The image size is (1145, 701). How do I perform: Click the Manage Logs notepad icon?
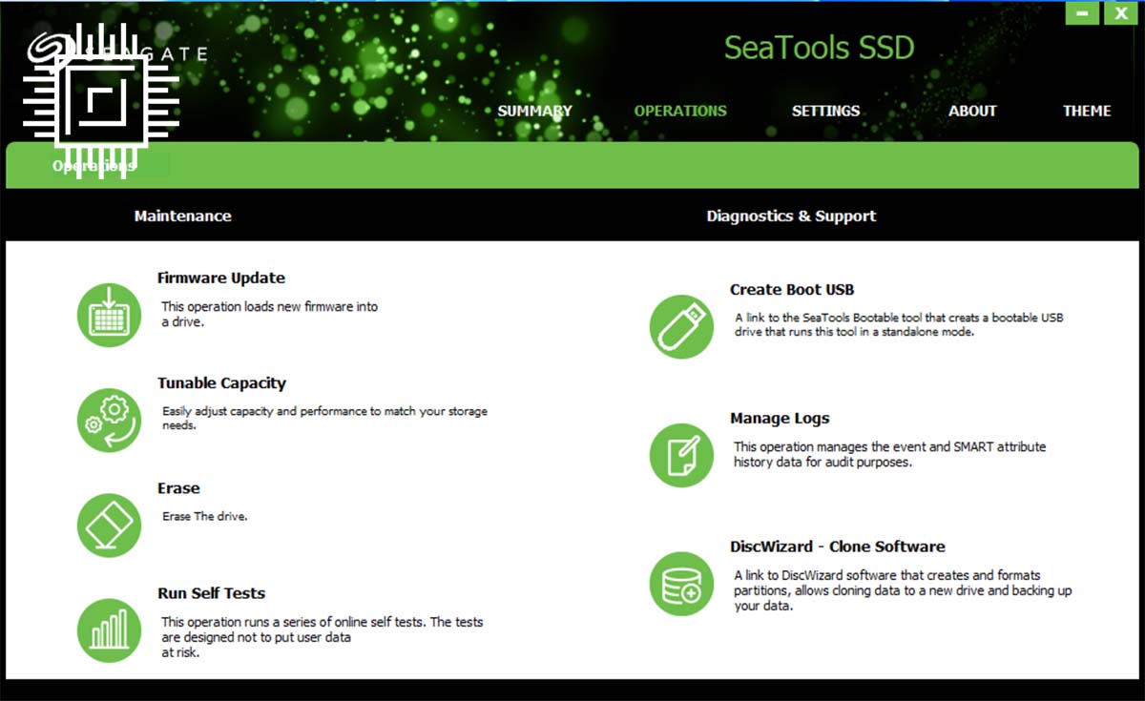[681, 455]
